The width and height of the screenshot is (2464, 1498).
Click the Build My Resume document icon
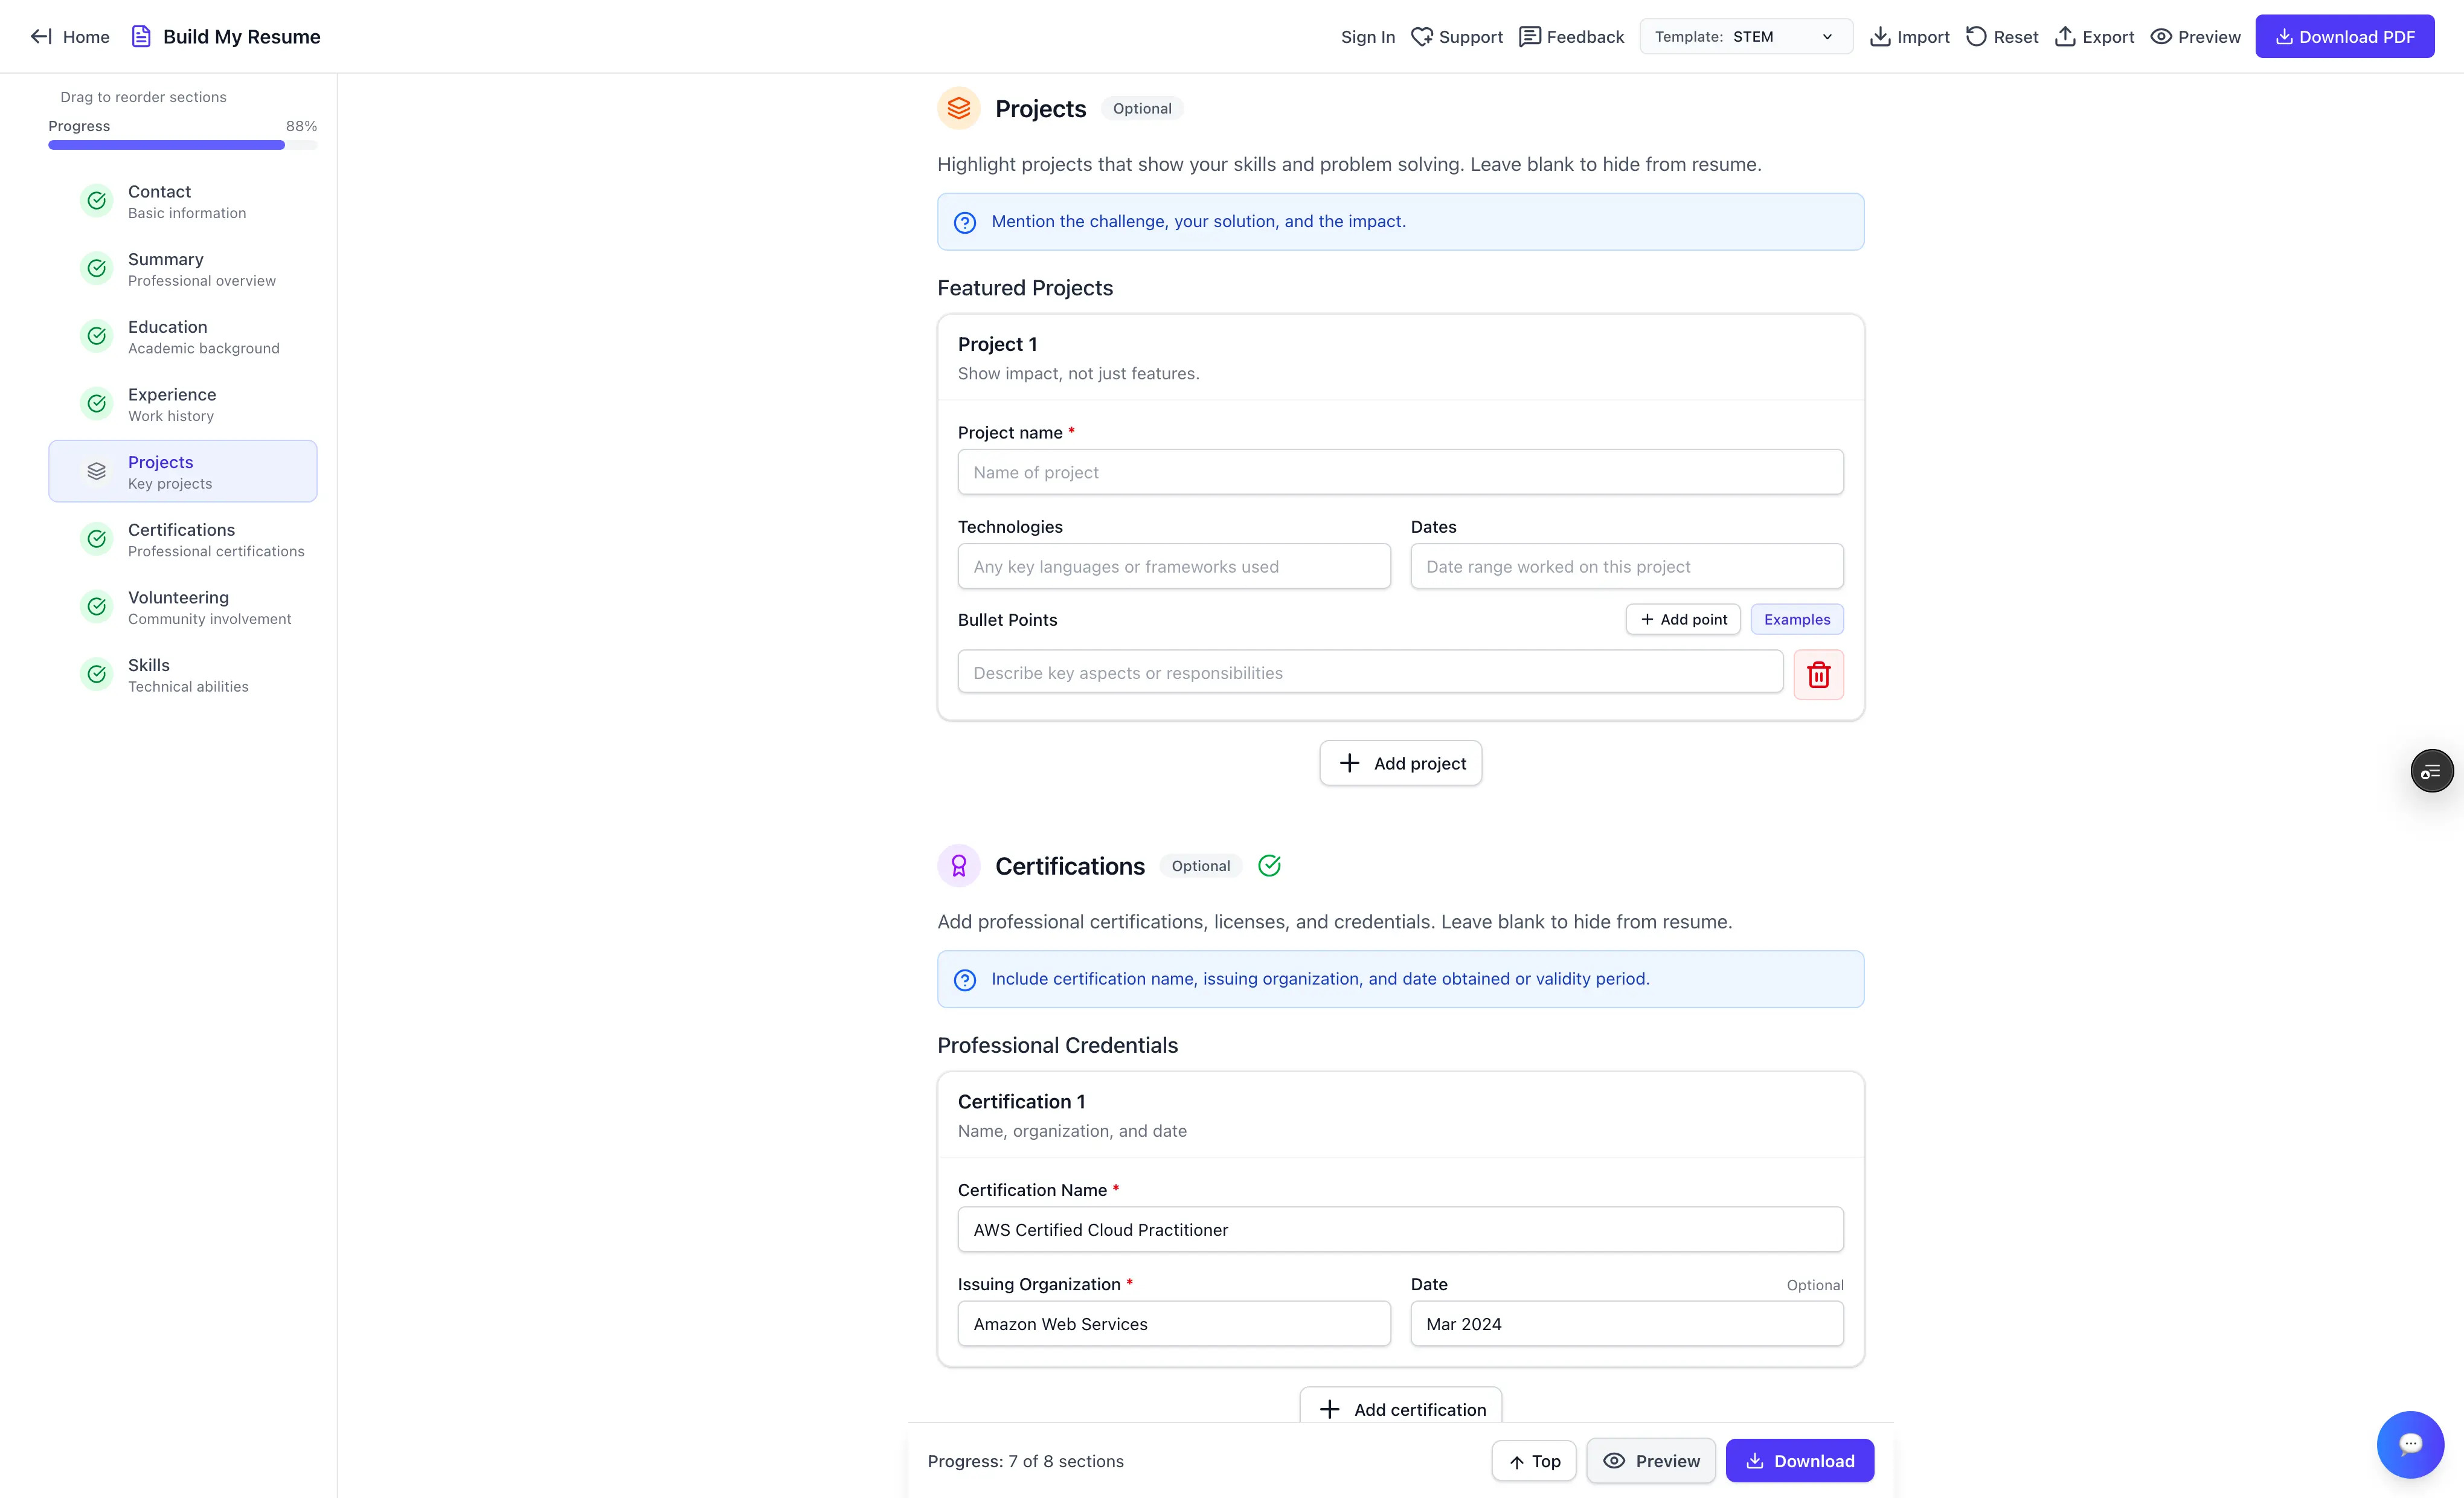(x=141, y=37)
